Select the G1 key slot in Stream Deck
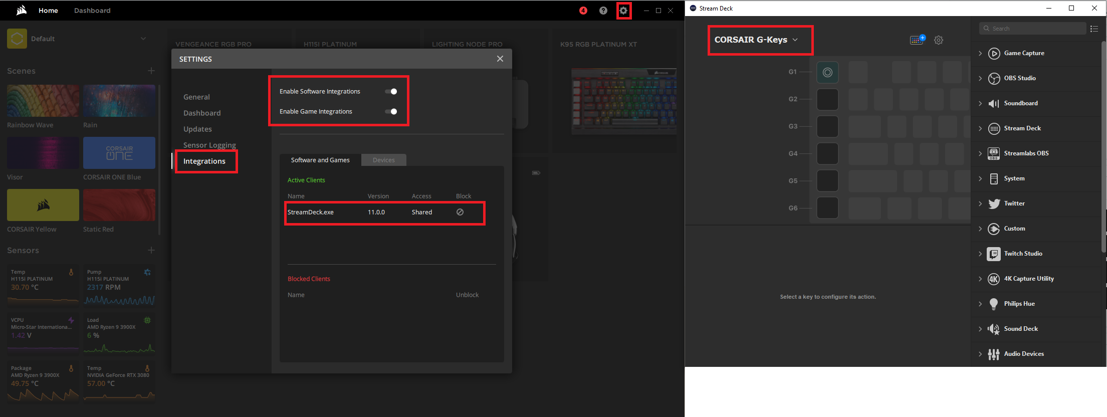The height and width of the screenshot is (417, 1107). (x=827, y=72)
